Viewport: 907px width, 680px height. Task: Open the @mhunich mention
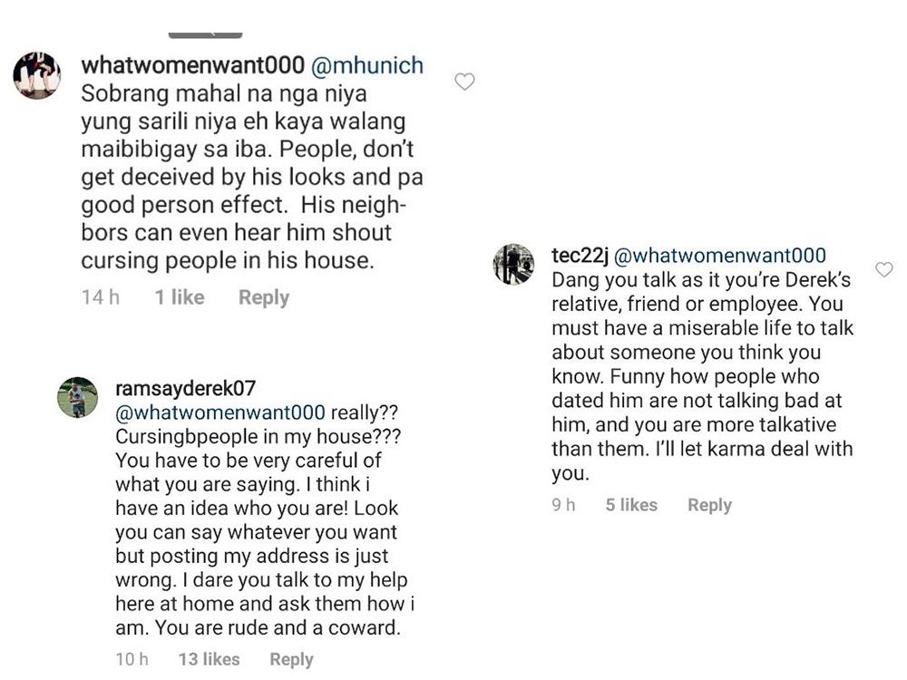tap(367, 66)
